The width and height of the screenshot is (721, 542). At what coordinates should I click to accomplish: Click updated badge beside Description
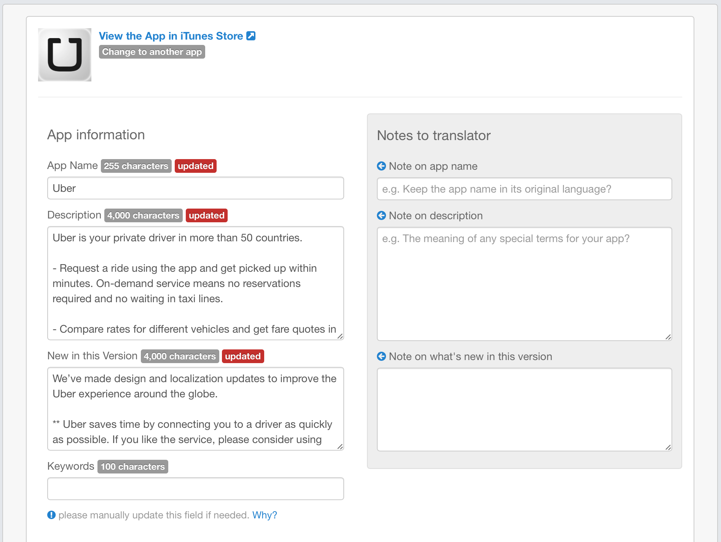[207, 215]
